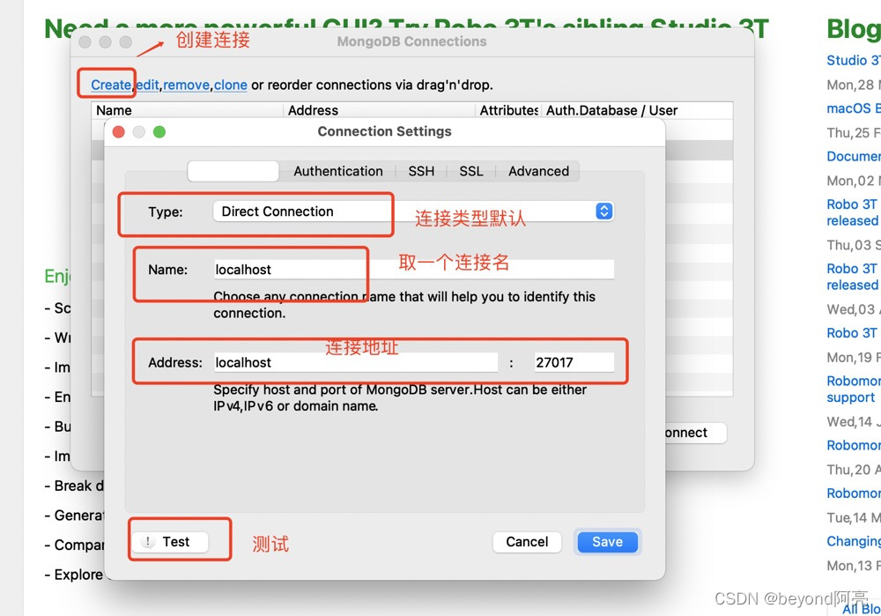This screenshot has height=616, width=881.
Task: Close the Connection Settings dialog with red button
Action: 119,132
